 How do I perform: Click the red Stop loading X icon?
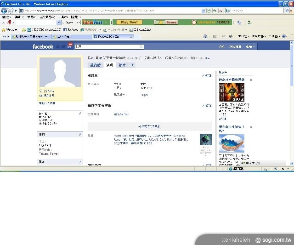tap(220, 11)
